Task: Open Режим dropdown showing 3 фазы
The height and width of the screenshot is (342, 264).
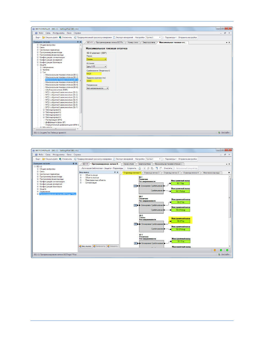Action: 97,59
